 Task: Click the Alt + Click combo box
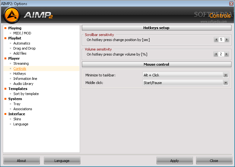[186, 75]
